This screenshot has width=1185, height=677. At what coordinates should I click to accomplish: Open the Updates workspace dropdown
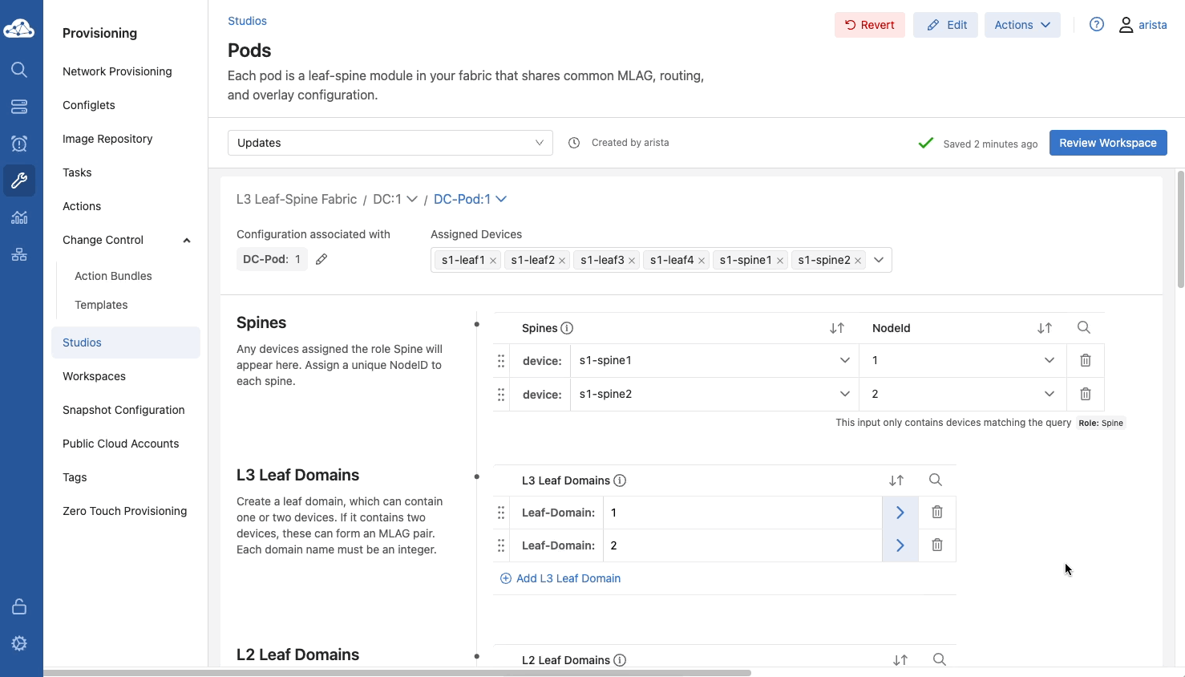[x=390, y=143]
